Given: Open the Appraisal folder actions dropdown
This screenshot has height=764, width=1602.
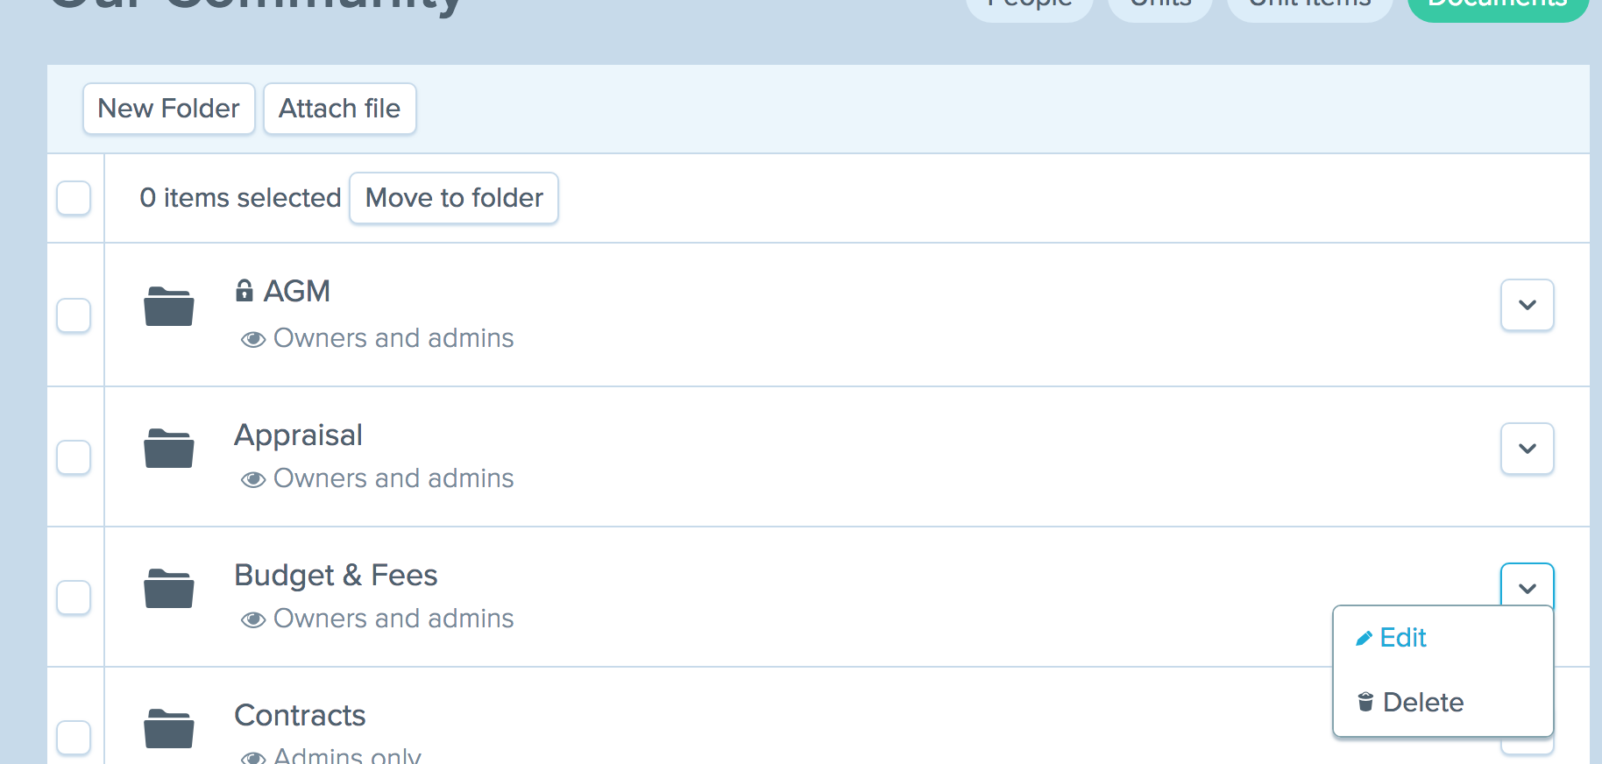Looking at the screenshot, I should pos(1527,449).
